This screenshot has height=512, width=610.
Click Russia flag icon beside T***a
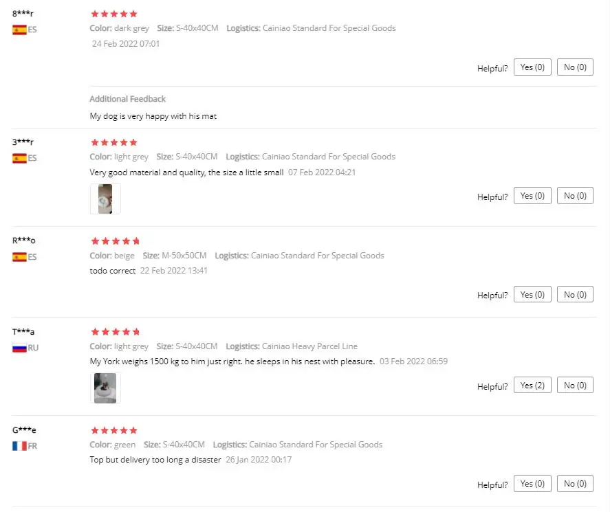(x=19, y=348)
